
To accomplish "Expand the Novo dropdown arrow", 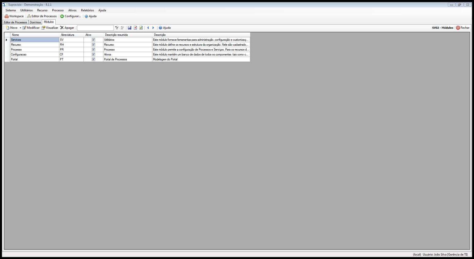I will coord(21,28).
